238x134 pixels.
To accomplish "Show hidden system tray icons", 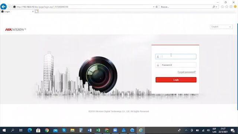I will tap(186, 130).
